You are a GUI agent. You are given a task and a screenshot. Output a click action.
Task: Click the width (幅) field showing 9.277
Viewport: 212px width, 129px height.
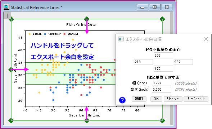pyautogui.click(x=162, y=83)
